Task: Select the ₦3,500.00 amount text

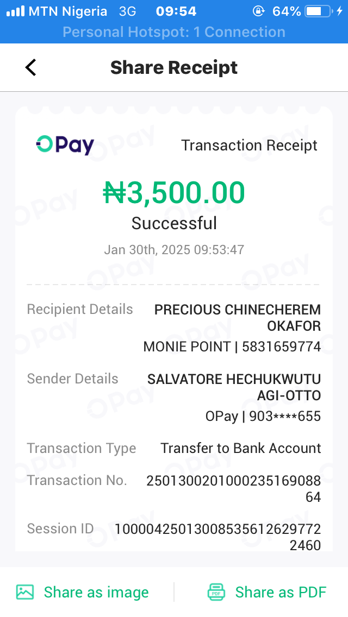Action: pos(174,193)
